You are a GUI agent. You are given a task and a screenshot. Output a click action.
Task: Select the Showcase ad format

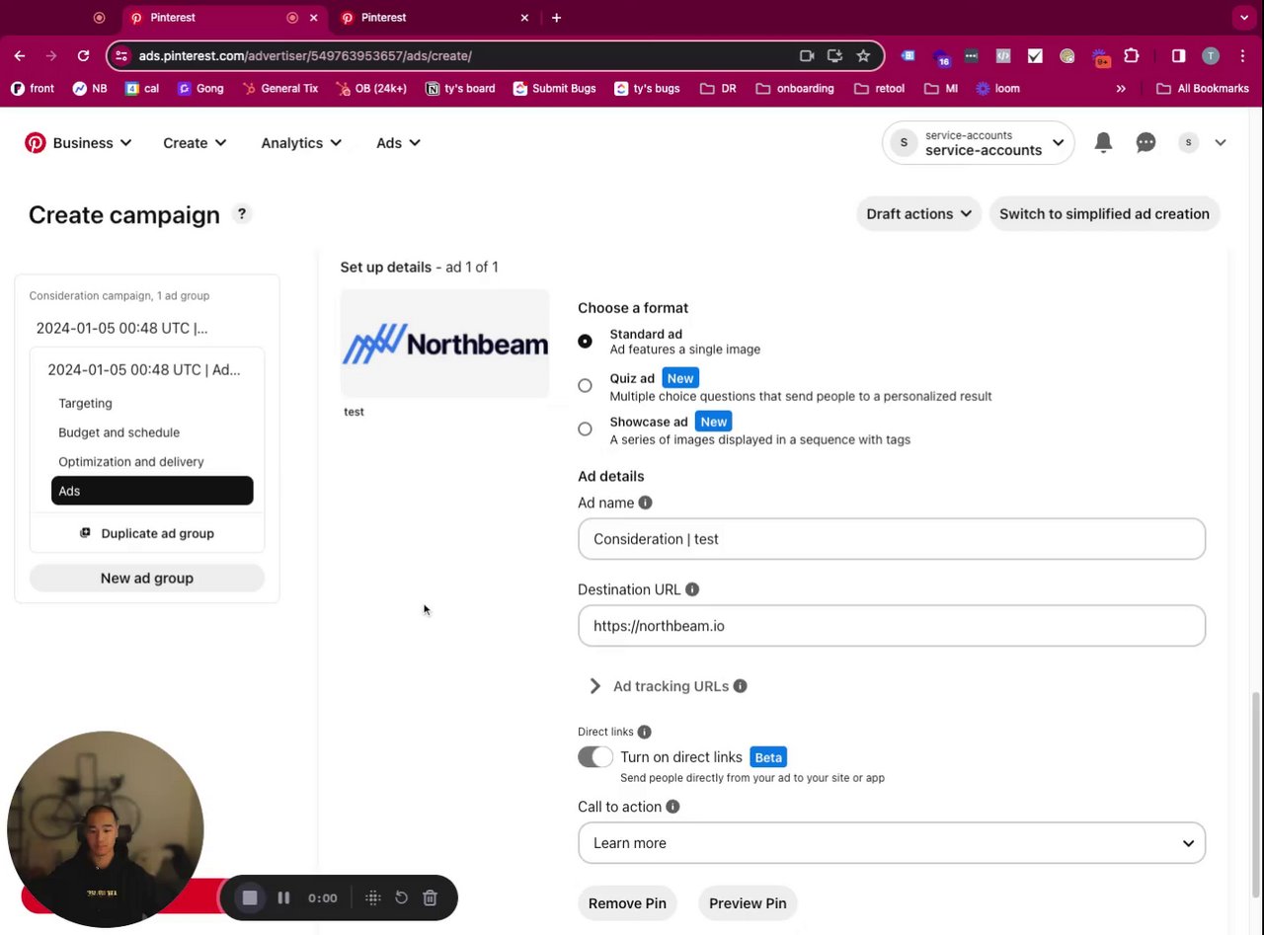point(585,429)
